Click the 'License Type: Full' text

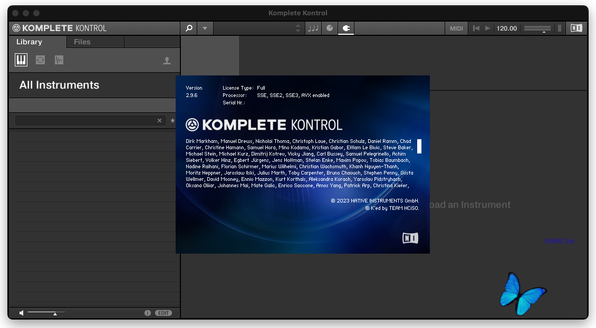[244, 88]
